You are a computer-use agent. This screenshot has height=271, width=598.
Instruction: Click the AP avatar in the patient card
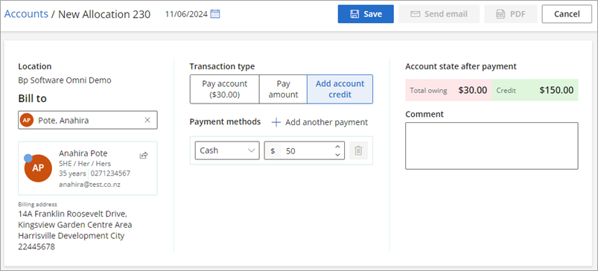point(38,168)
